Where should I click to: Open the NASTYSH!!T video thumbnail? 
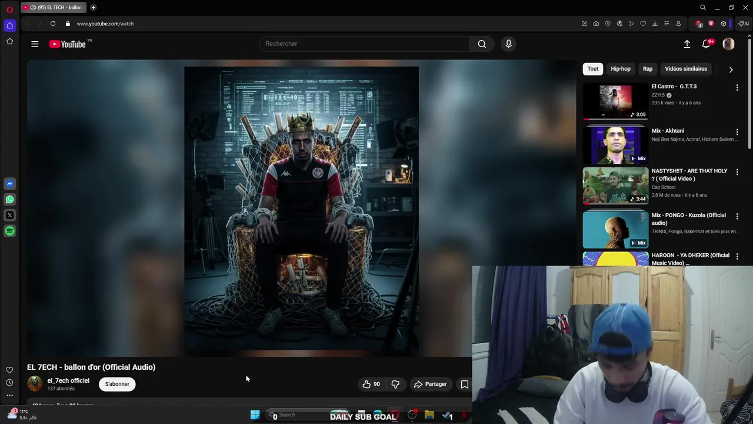pos(615,185)
